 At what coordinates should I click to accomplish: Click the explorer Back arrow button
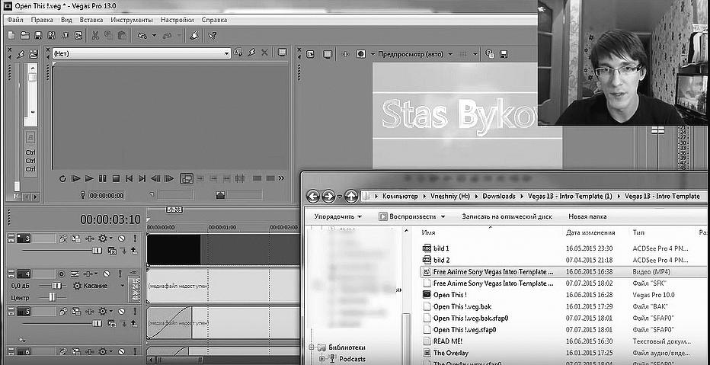[312, 197]
